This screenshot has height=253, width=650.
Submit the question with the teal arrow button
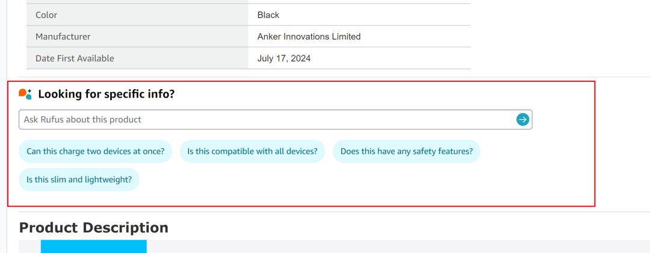tap(522, 119)
